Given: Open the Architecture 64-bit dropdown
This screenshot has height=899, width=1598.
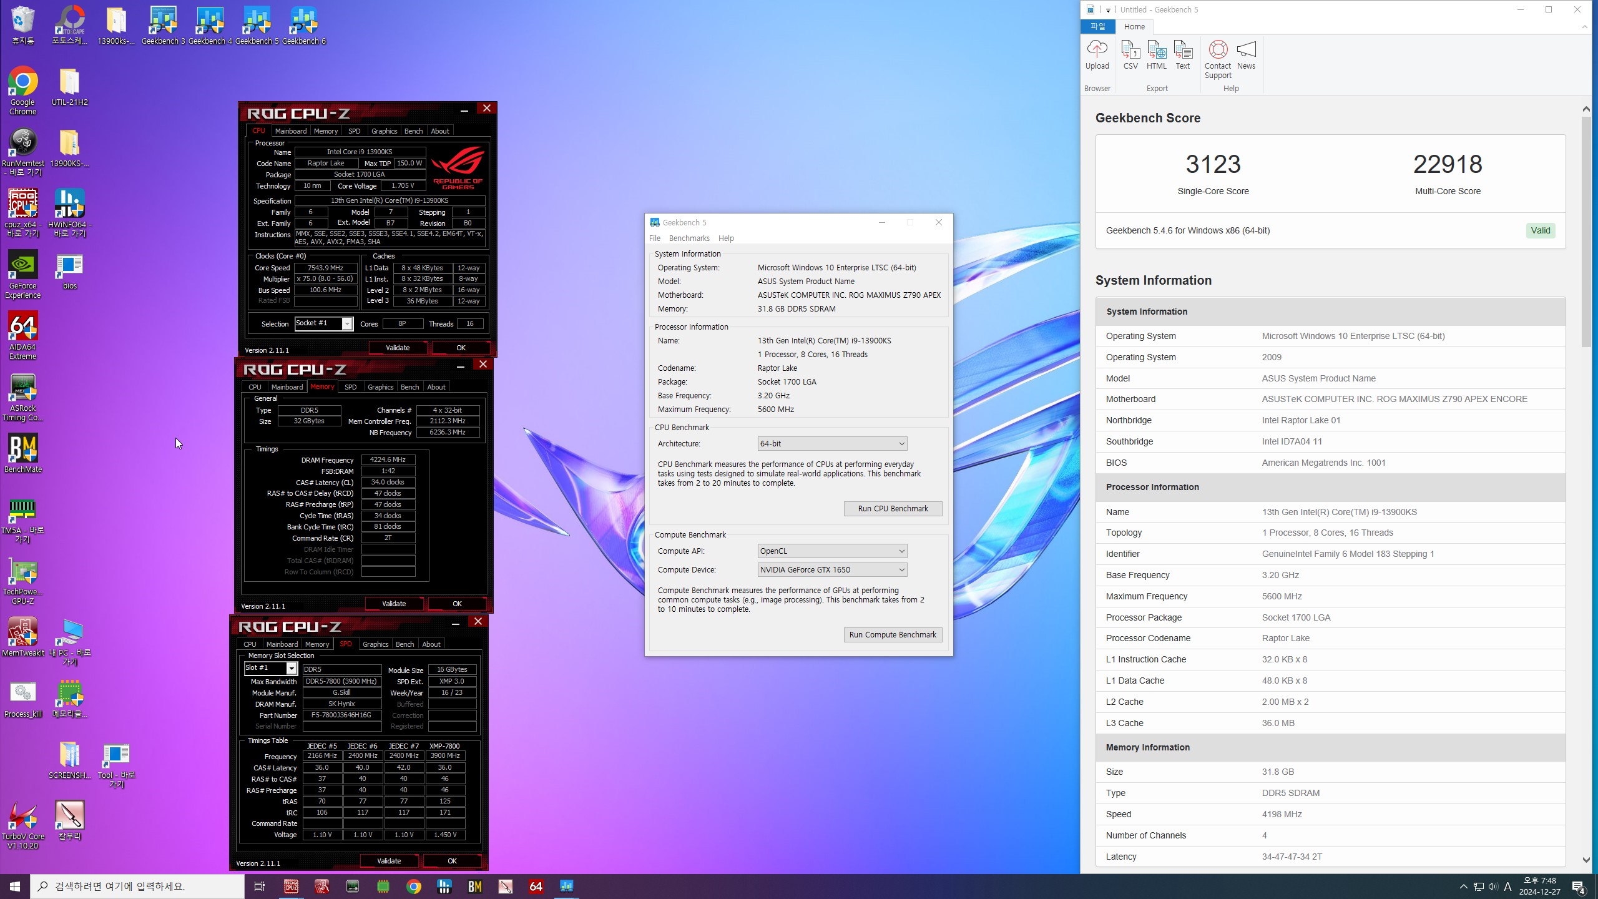Looking at the screenshot, I should click(832, 443).
